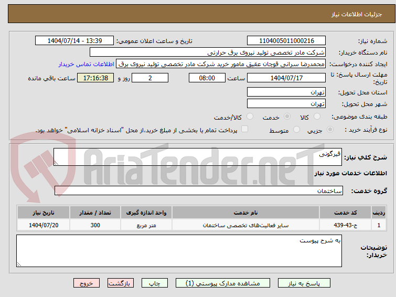Click the request creator name field
This screenshot has height=297, width=396.
pyautogui.click(x=221, y=64)
